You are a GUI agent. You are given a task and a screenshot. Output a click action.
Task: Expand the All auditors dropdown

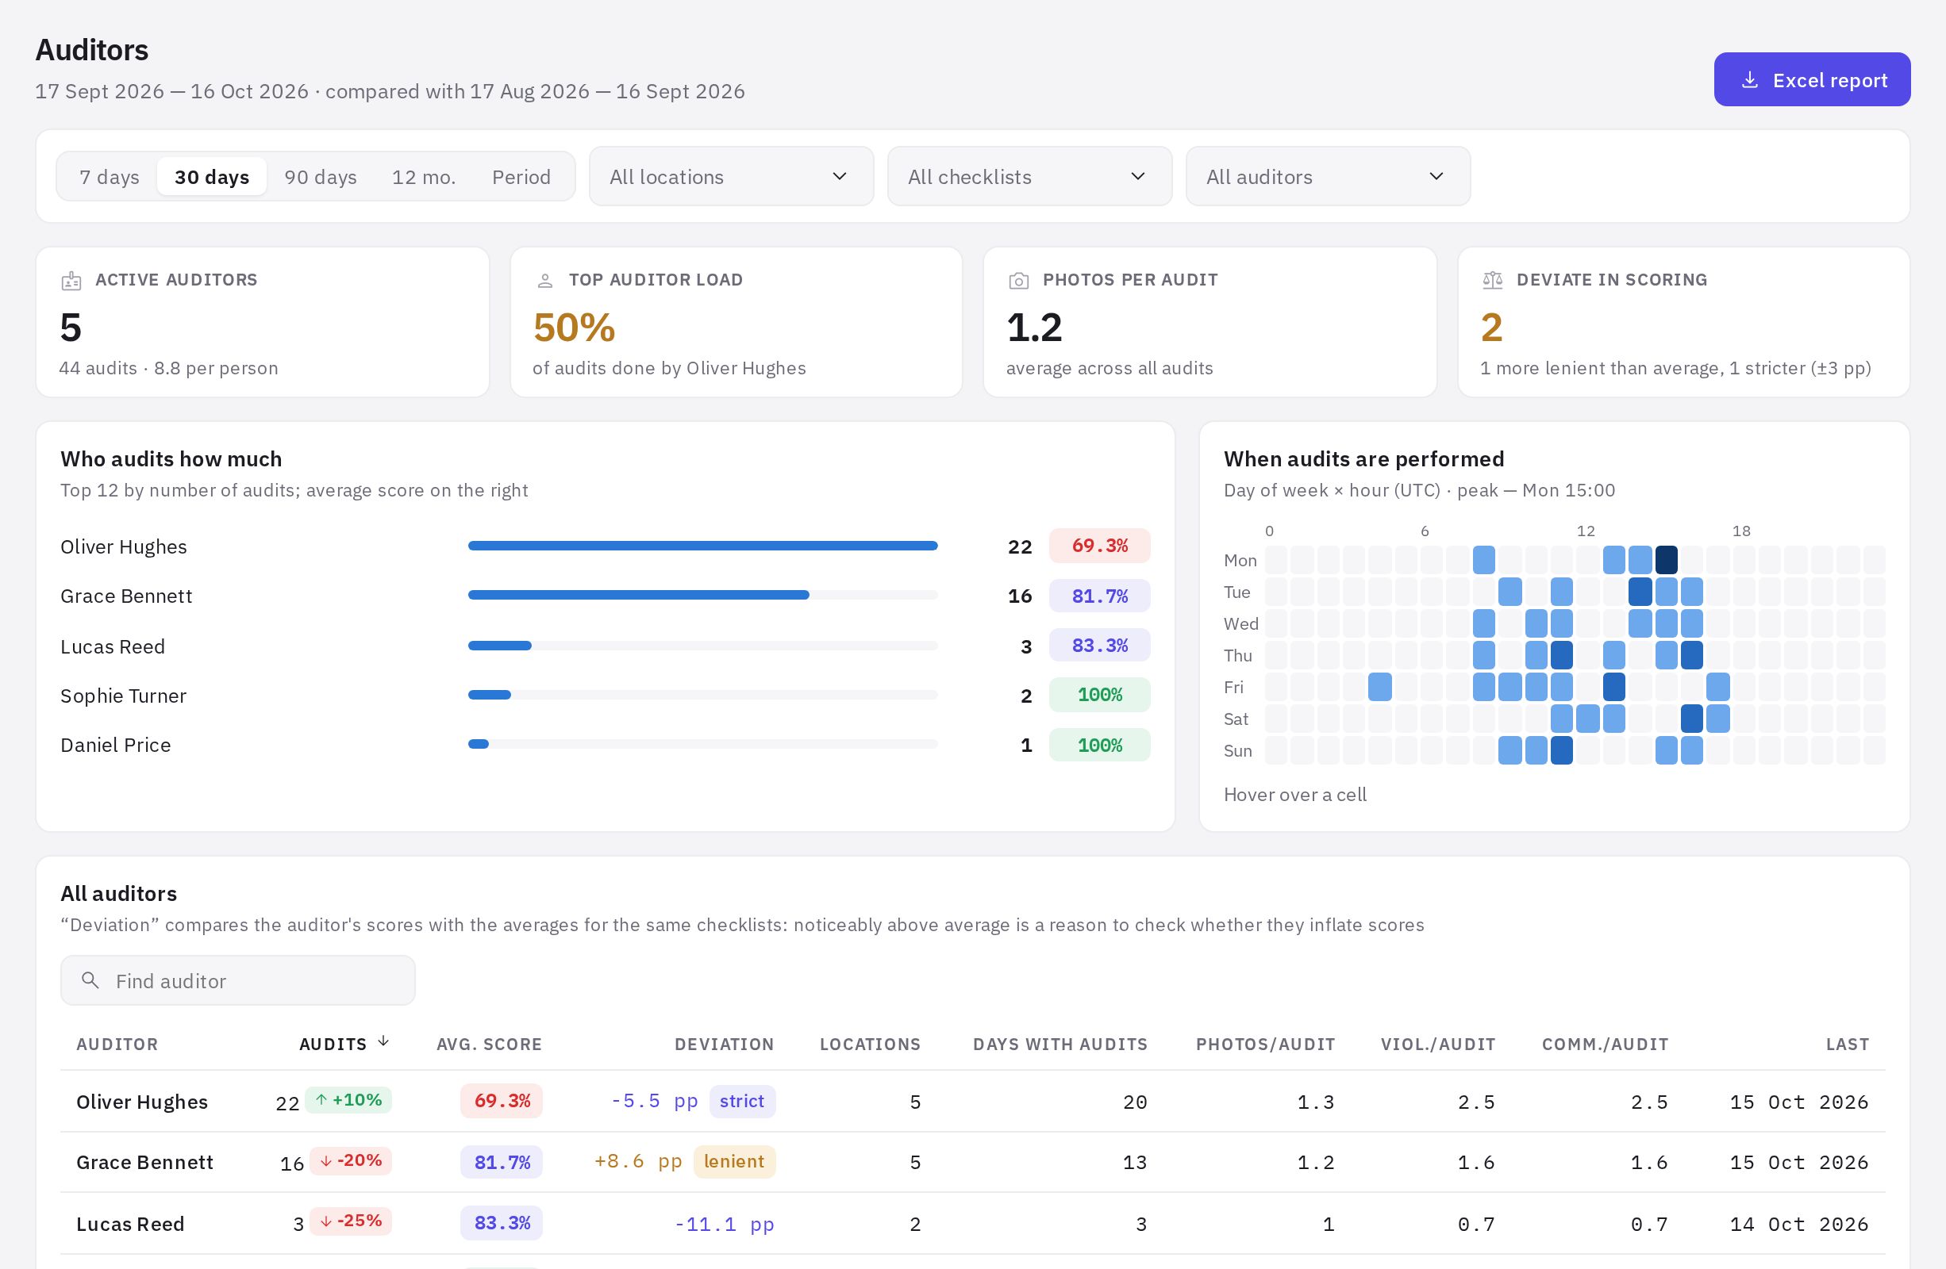pos(1328,177)
